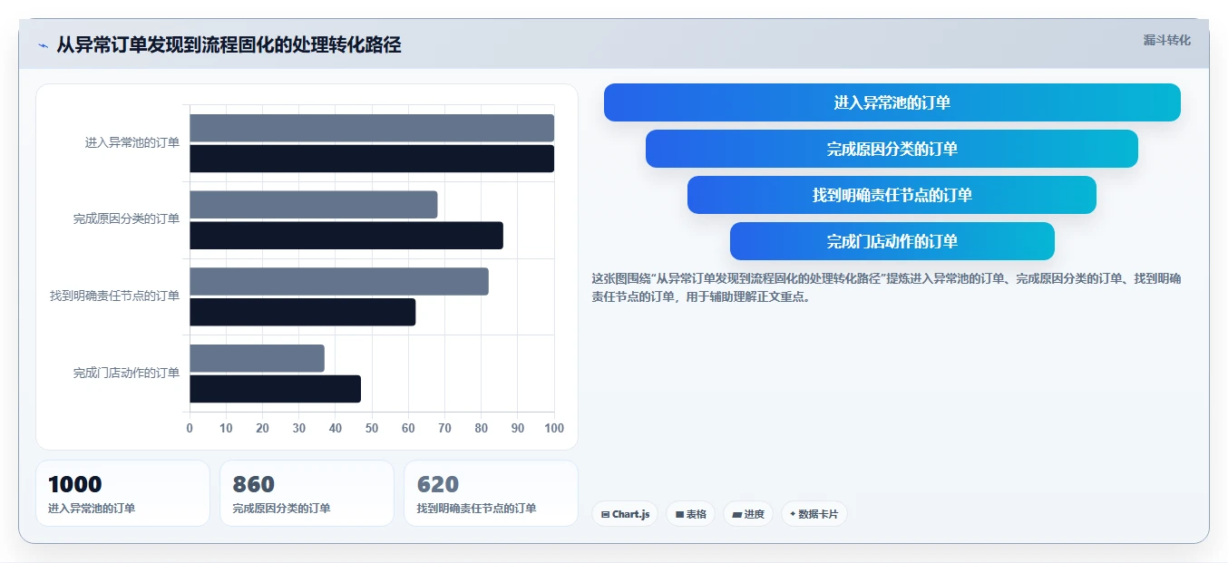Click the 漏斗转化 badge in the header
The height and width of the screenshot is (563, 1228).
1166,40
